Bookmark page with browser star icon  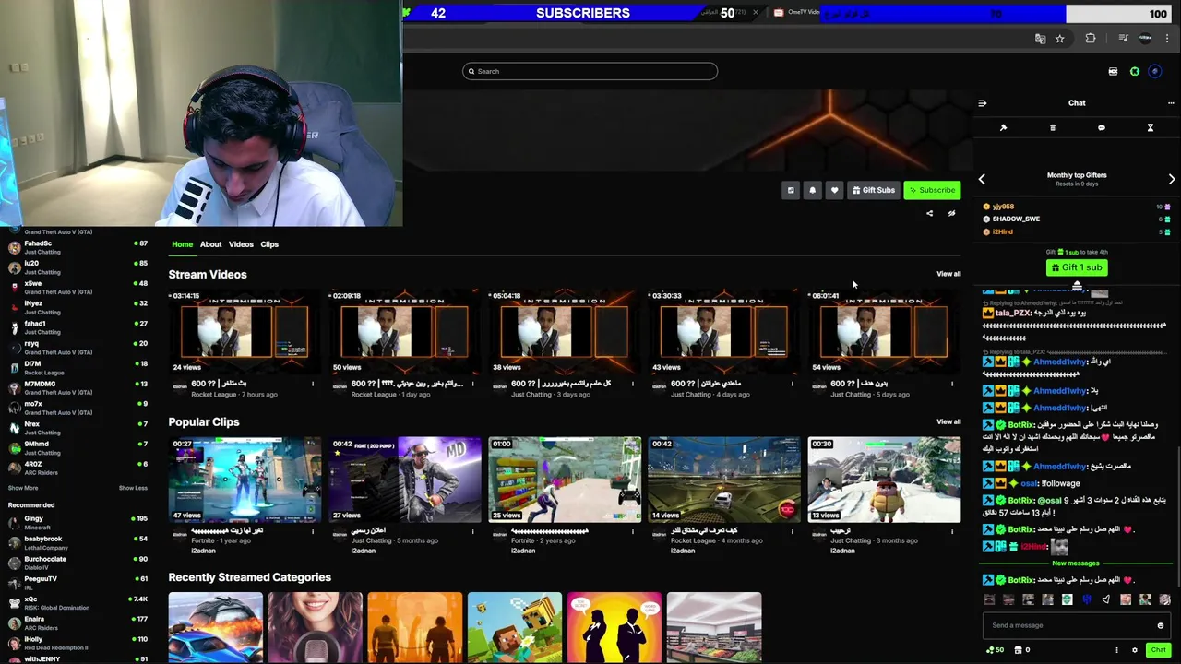[1059, 39]
